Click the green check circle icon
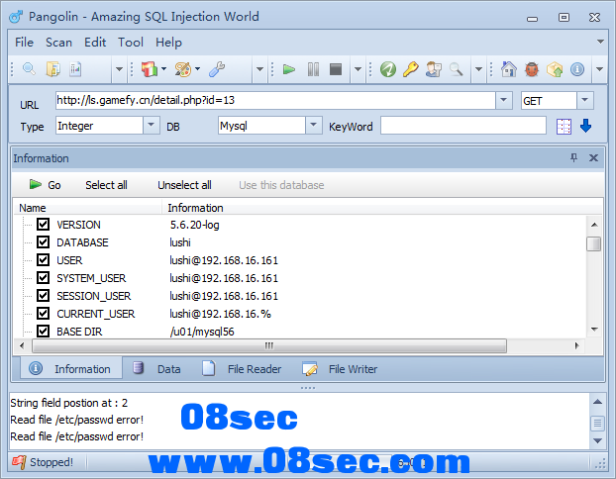Viewport: 616px width, 479px height. [x=388, y=69]
